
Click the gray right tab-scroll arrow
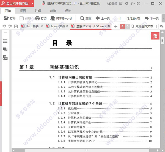pos(127,26)
